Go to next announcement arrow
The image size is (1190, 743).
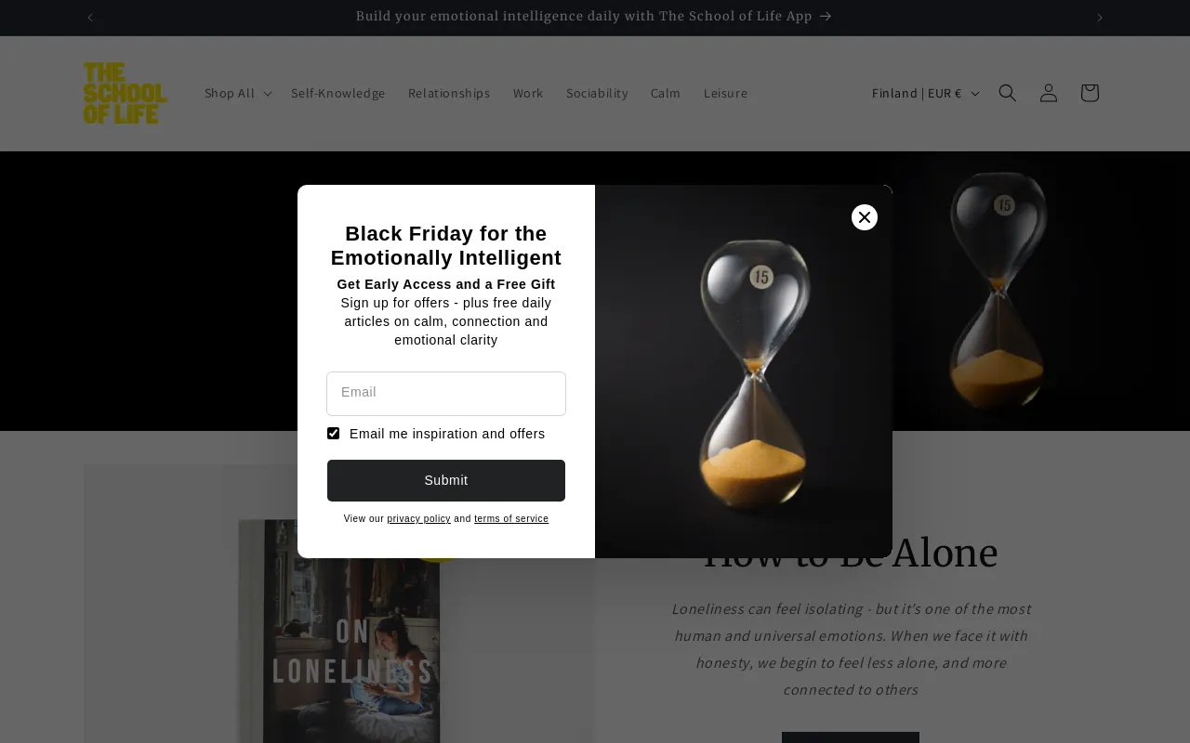pos(1099,17)
